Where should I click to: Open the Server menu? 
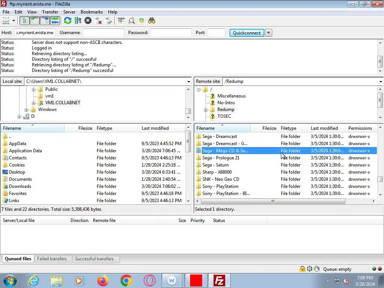(69, 12)
